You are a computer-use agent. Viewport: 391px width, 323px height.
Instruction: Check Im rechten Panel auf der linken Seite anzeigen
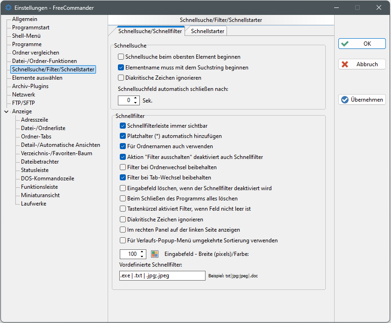coord(123,229)
